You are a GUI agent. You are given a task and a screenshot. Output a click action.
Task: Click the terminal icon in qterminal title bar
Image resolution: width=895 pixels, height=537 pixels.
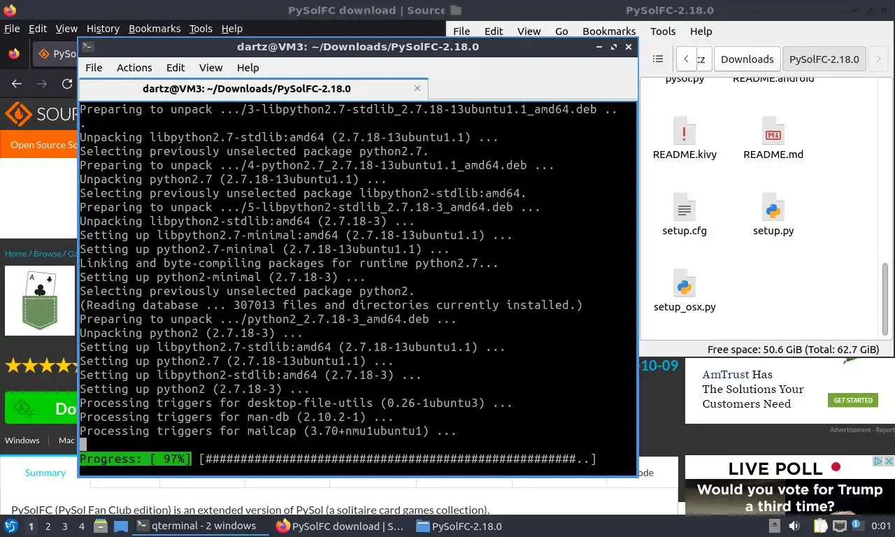point(88,46)
